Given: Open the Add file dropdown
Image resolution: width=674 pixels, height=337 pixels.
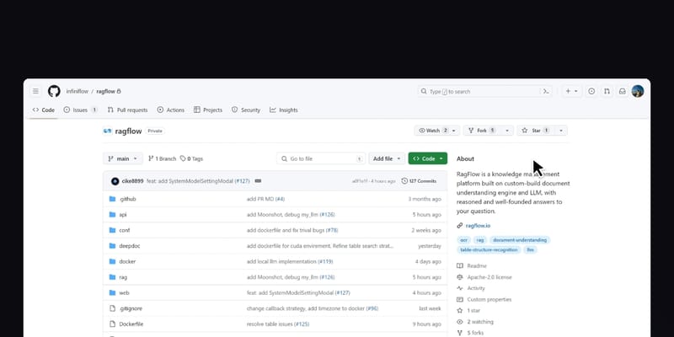Looking at the screenshot, I should click(387, 158).
